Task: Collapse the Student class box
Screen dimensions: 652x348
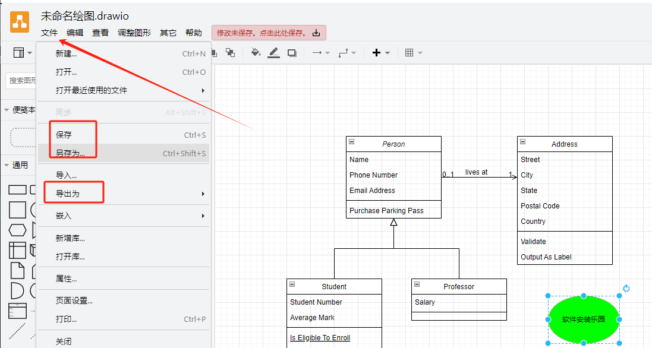Action: click(x=292, y=284)
